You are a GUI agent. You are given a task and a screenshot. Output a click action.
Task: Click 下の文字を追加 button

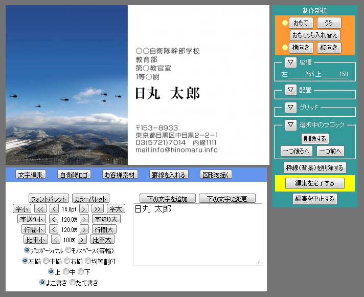pyautogui.click(x=168, y=198)
